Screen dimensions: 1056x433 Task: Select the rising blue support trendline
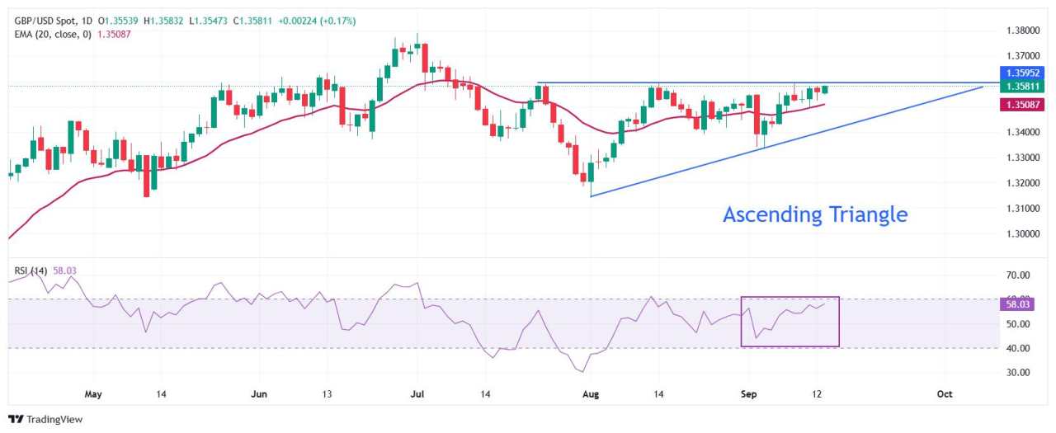coord(786,141)
